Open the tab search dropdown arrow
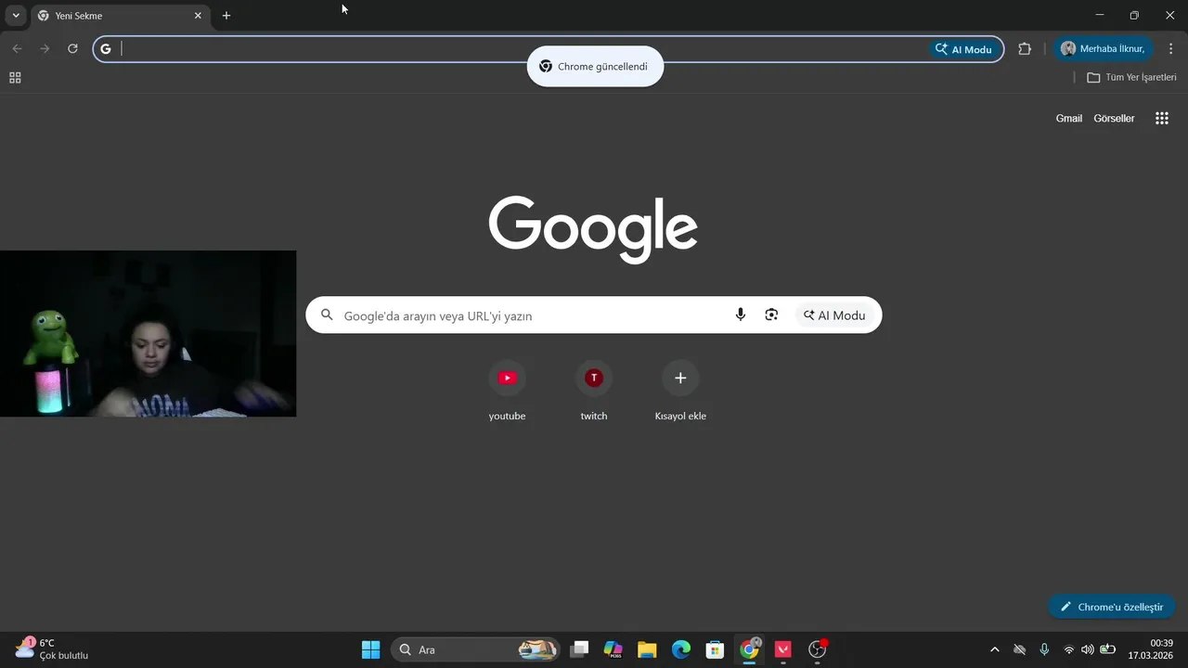 (16, 16)
